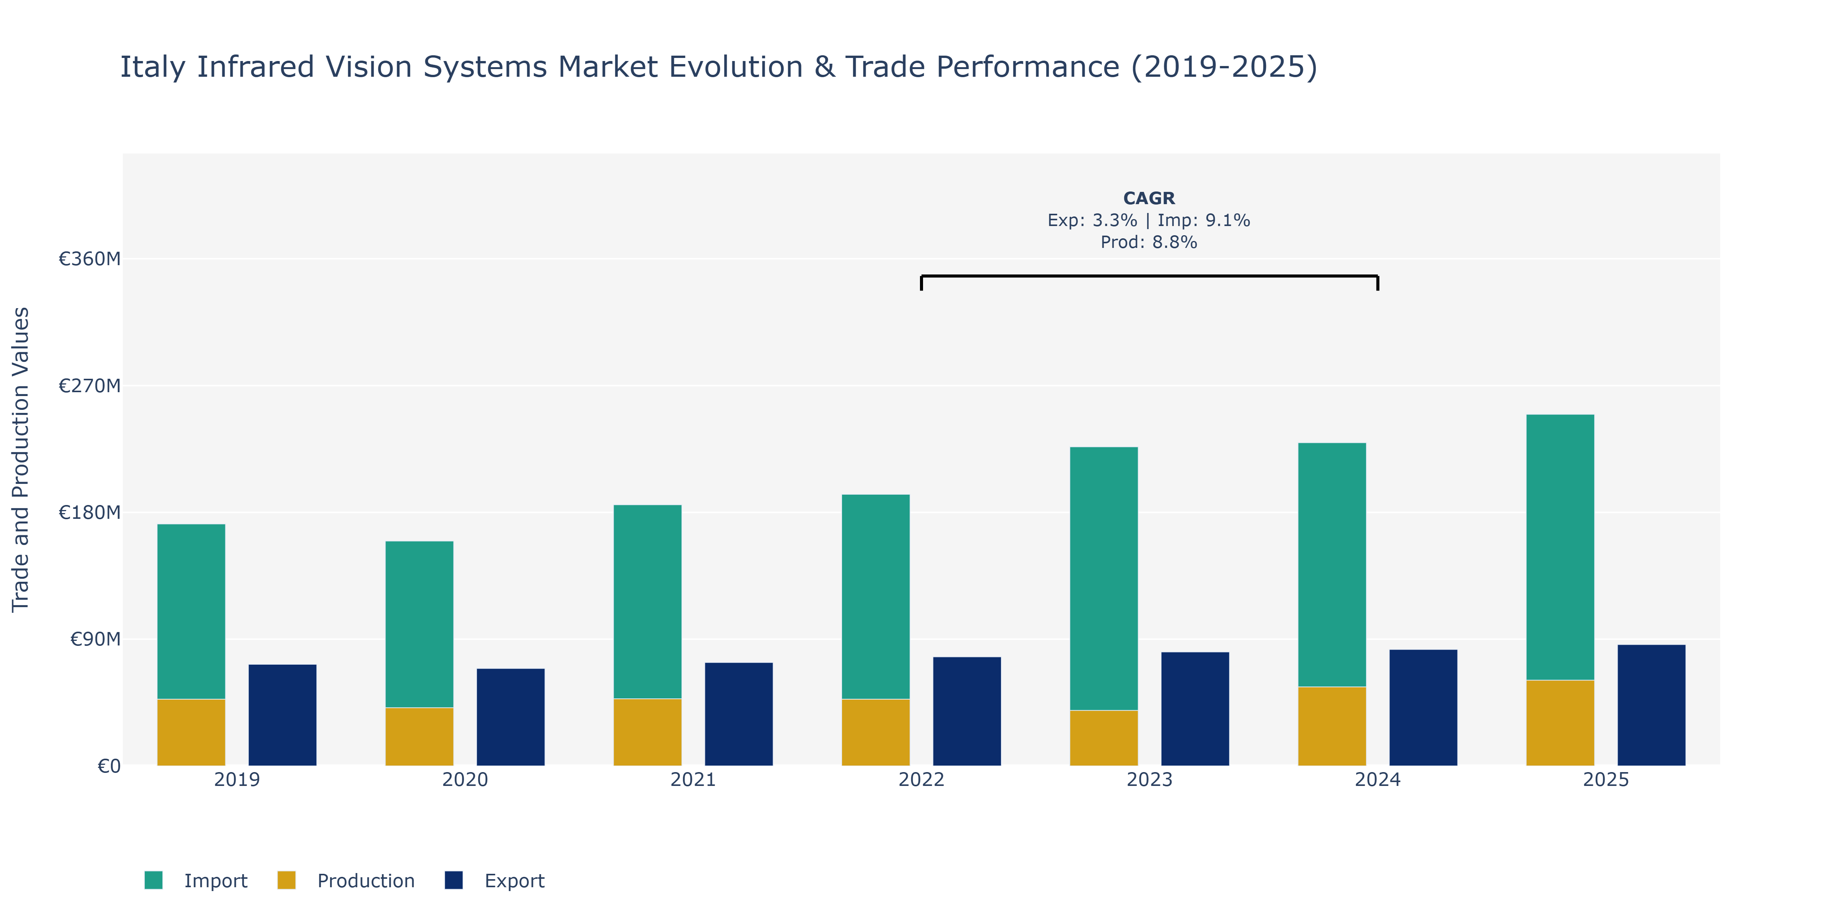Select the 2019 Production bar segment
This screenshot has width=1843, height=921.
click(191, 732)
